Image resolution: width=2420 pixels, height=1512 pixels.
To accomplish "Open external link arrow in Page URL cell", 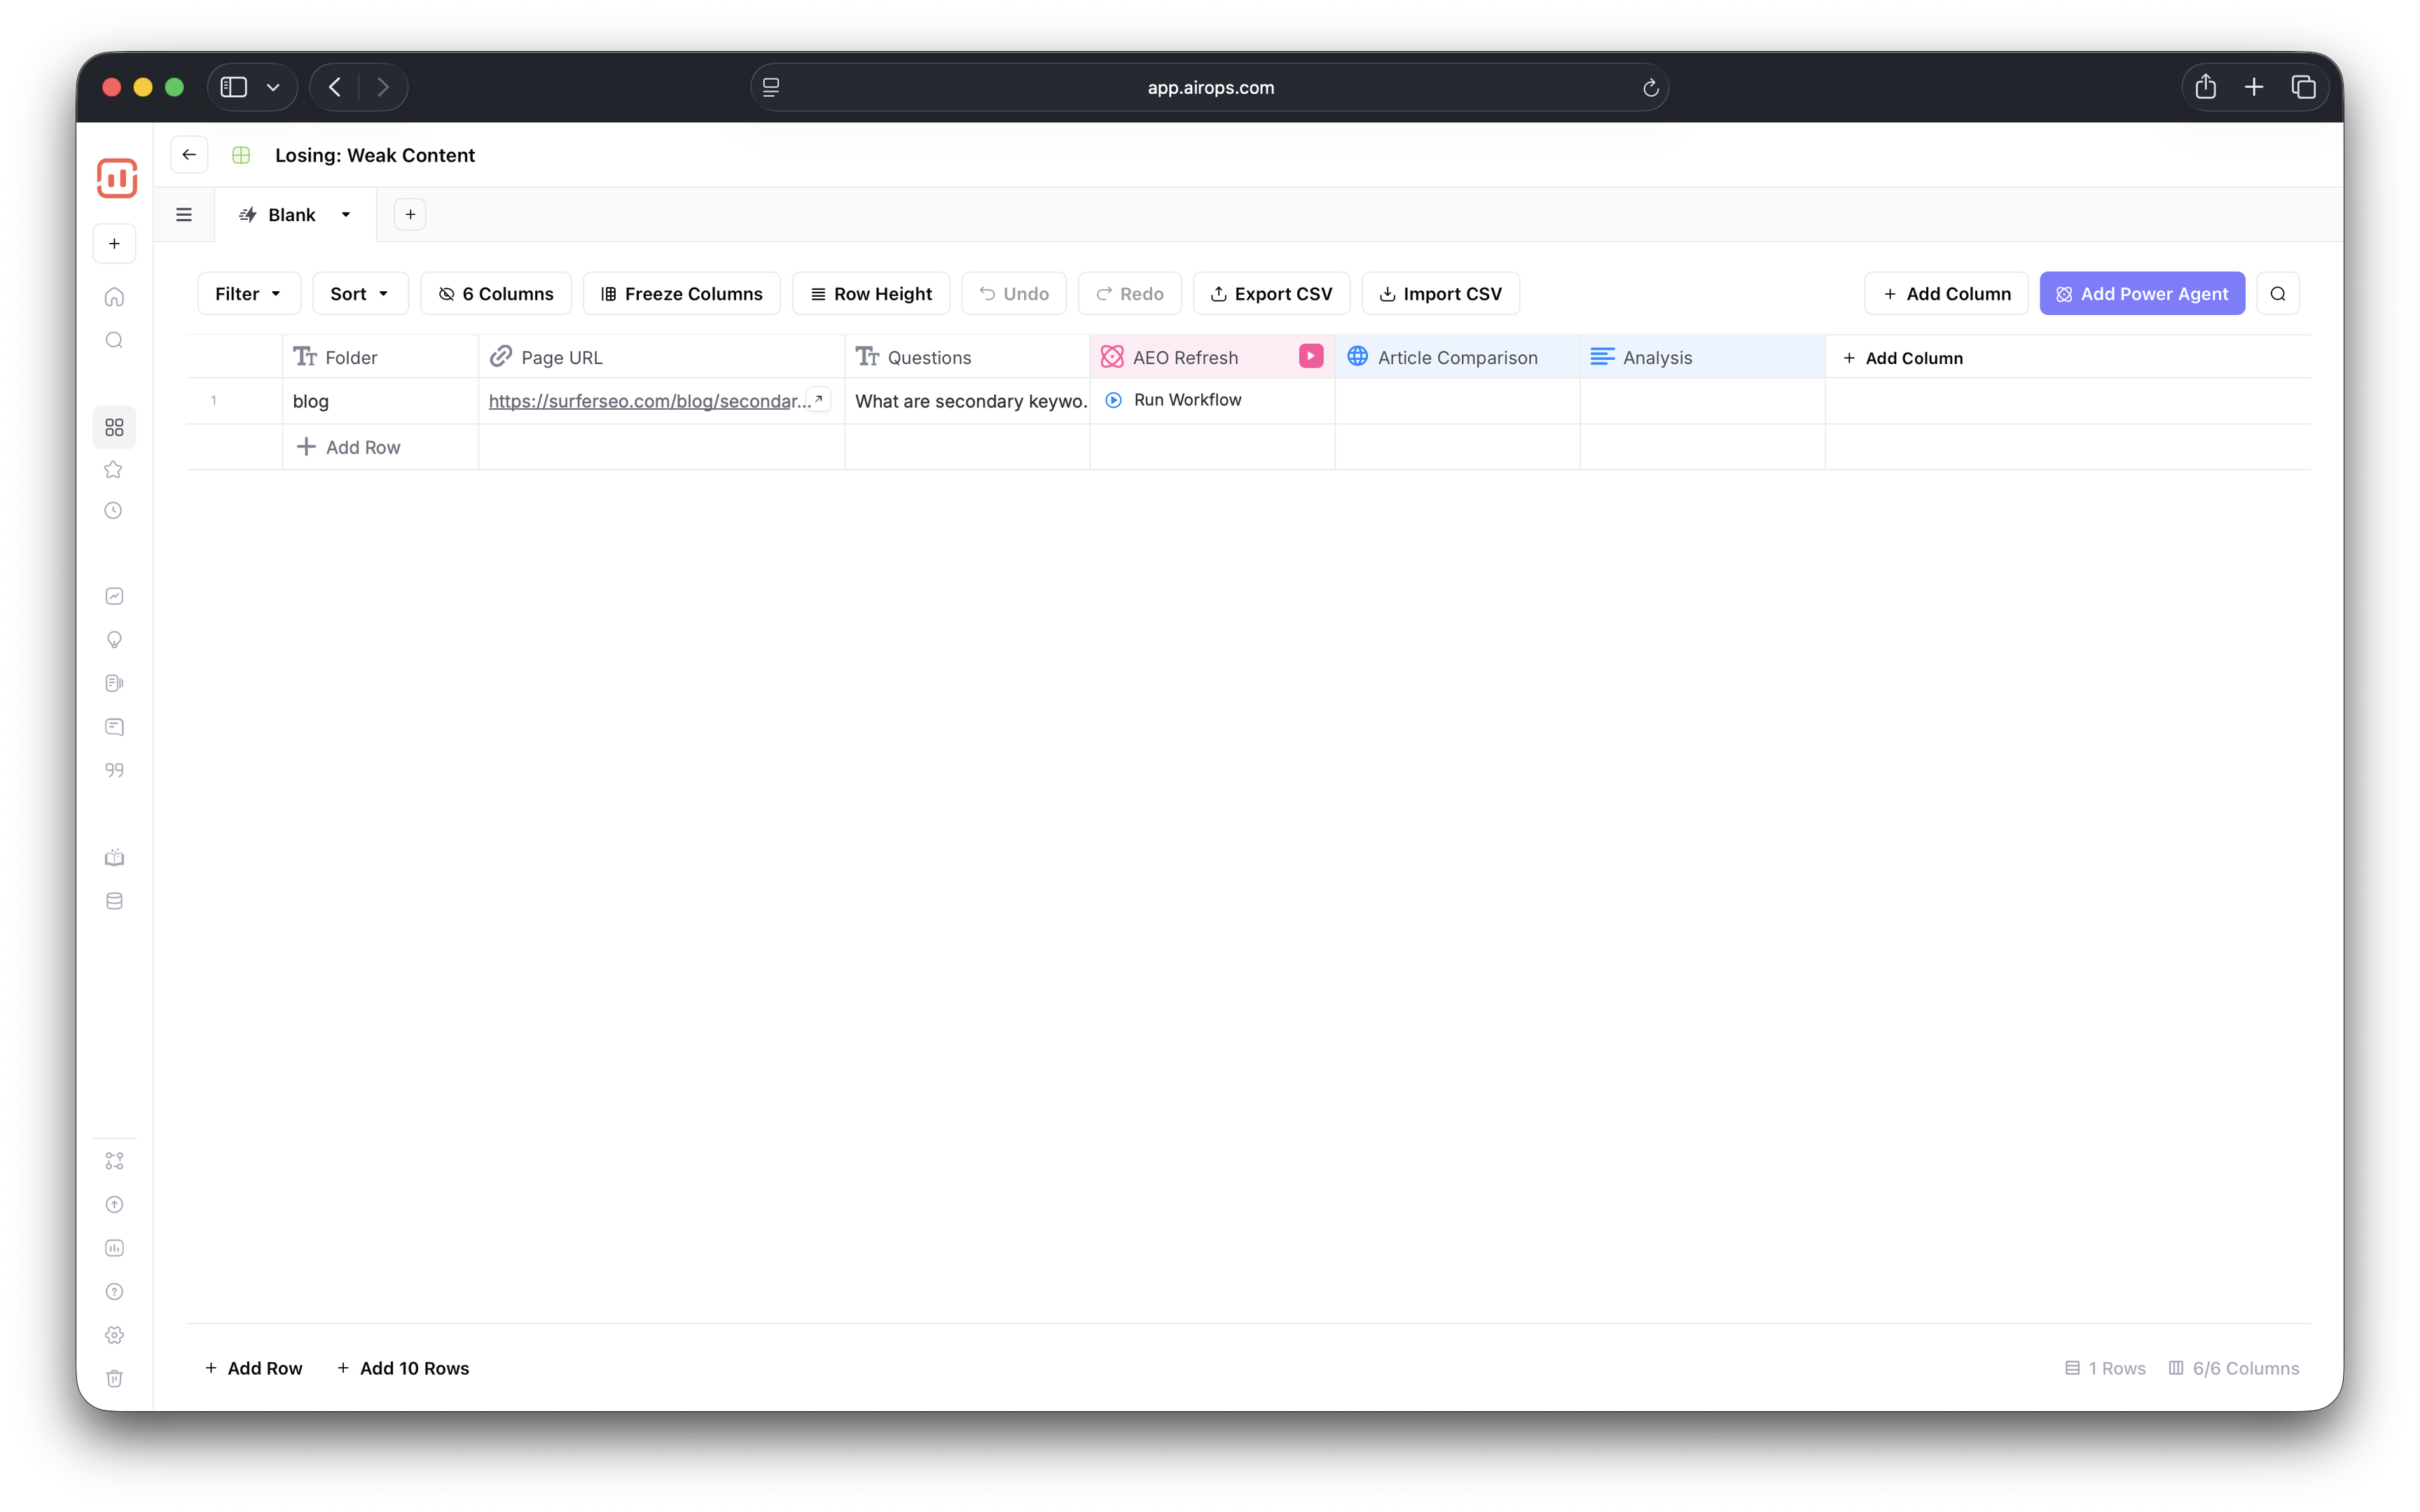I will coord(818,400).
